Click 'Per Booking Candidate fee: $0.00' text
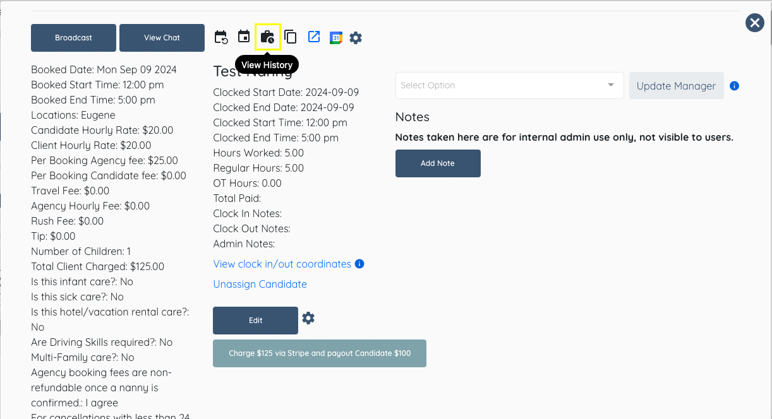This screenshot has width=772, height=419. pos(109,175)
